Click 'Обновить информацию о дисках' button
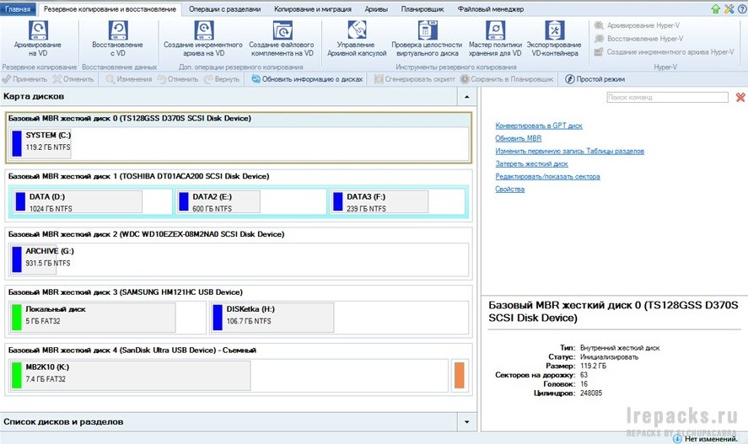The height and width of the screenshot is (444, 748). tap(307, 79)
